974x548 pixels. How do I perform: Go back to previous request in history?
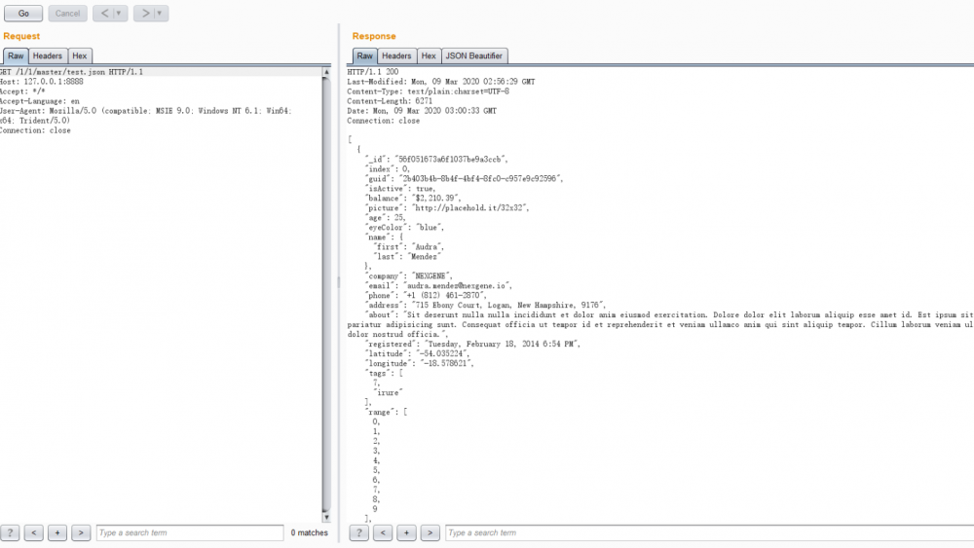click(x=104, y=13)
